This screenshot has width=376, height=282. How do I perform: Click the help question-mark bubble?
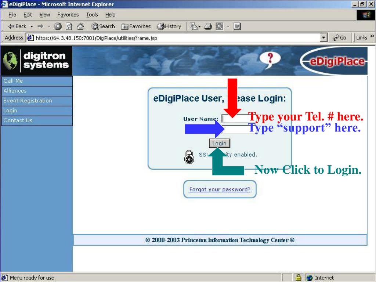tap(270, 59)
